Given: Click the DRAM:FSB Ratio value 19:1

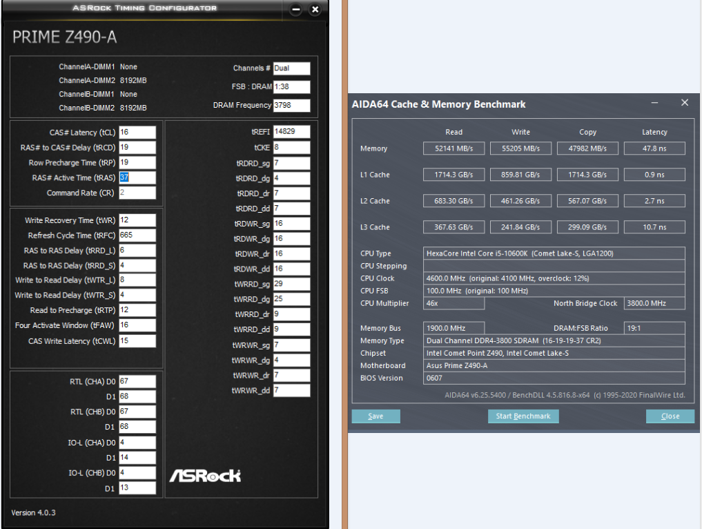Looking at the screenshot, I should tap(654, 328).
